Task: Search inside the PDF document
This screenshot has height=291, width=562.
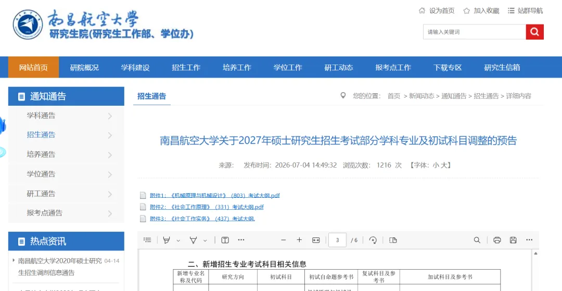Action: [x=477, y=240]
